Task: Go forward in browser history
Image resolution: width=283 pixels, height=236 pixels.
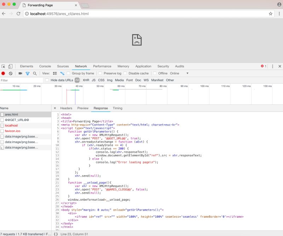Action: coord(11,14)
